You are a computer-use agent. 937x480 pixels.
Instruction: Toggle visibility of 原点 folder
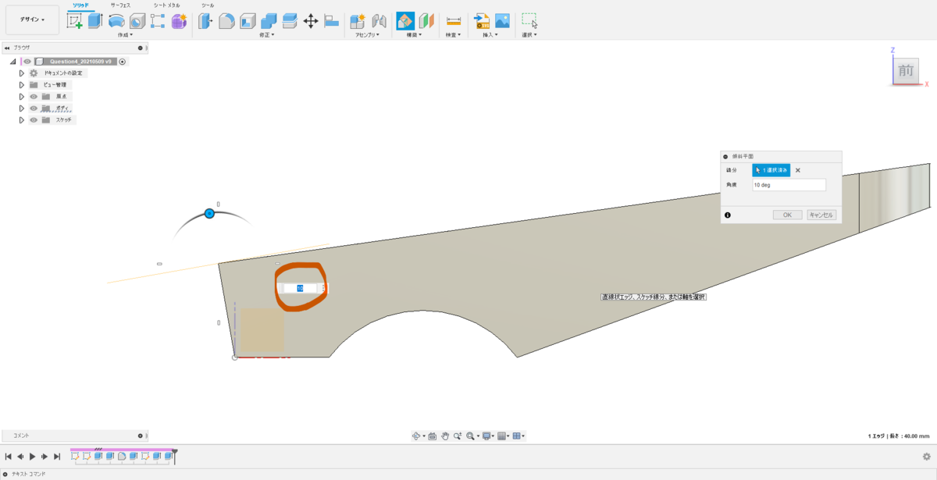click(34, 96)
